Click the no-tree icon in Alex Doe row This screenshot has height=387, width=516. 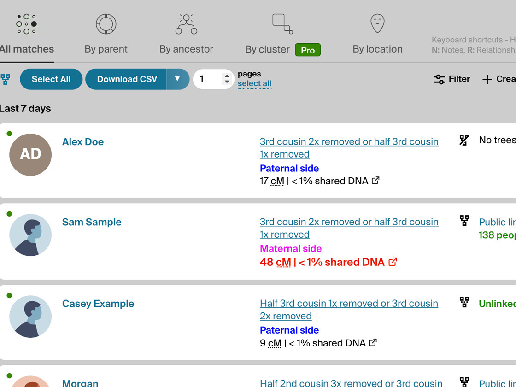pyautogui.click(x=464, y=140)
